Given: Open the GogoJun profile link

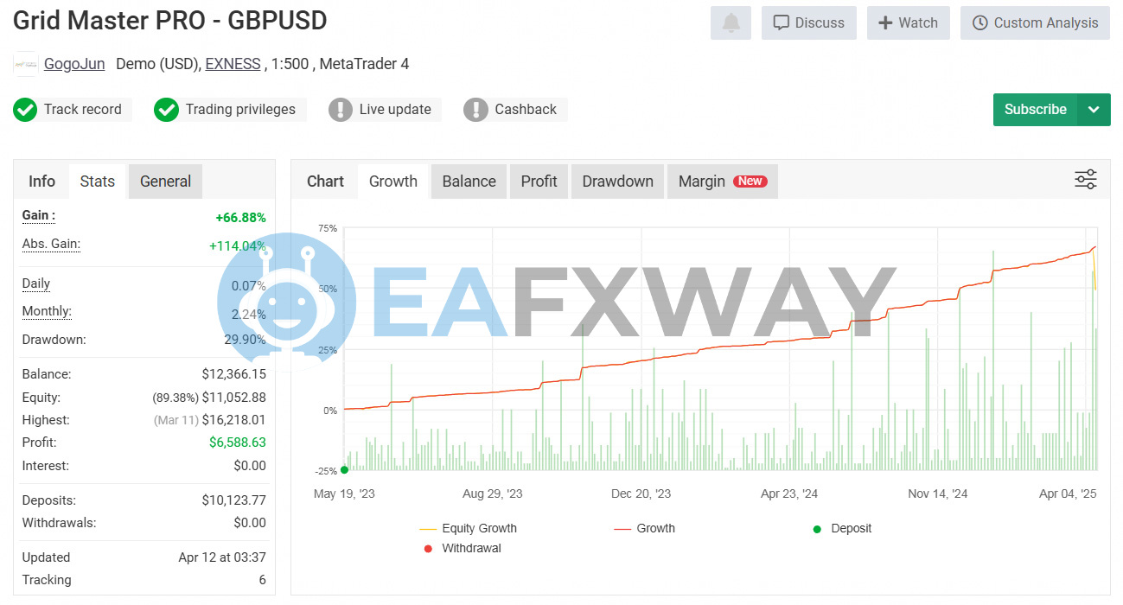Looking at the screenshot, I should (x=74, y=64).
